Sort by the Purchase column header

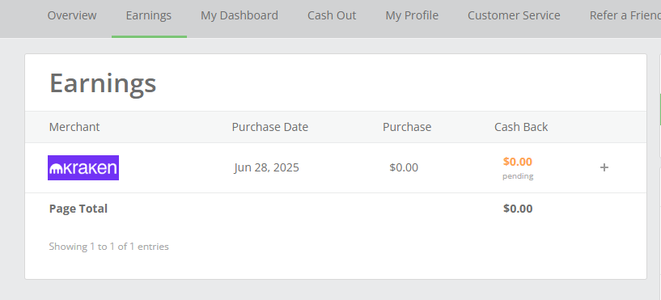coord(407,127)
